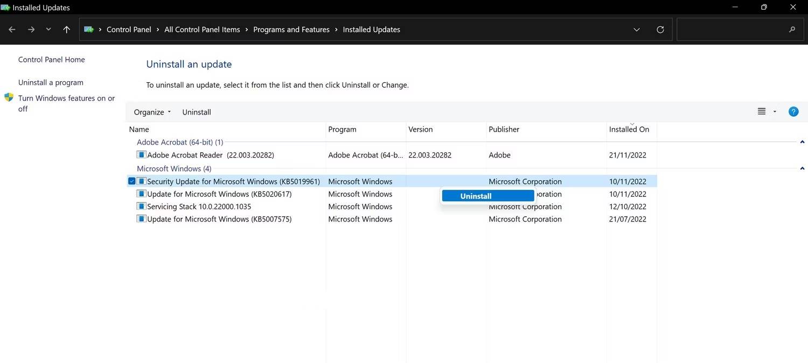Collapse the Adobe Acrobat group
Screen dimensions: 808x363
pos(802,143)
